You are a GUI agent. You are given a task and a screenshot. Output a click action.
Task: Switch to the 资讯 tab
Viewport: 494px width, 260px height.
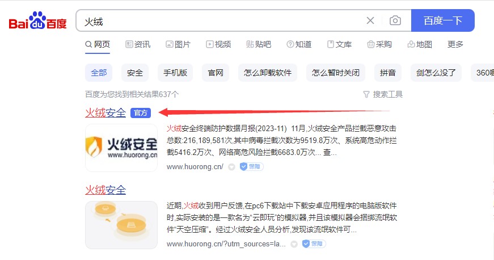(x=138, y=44)
